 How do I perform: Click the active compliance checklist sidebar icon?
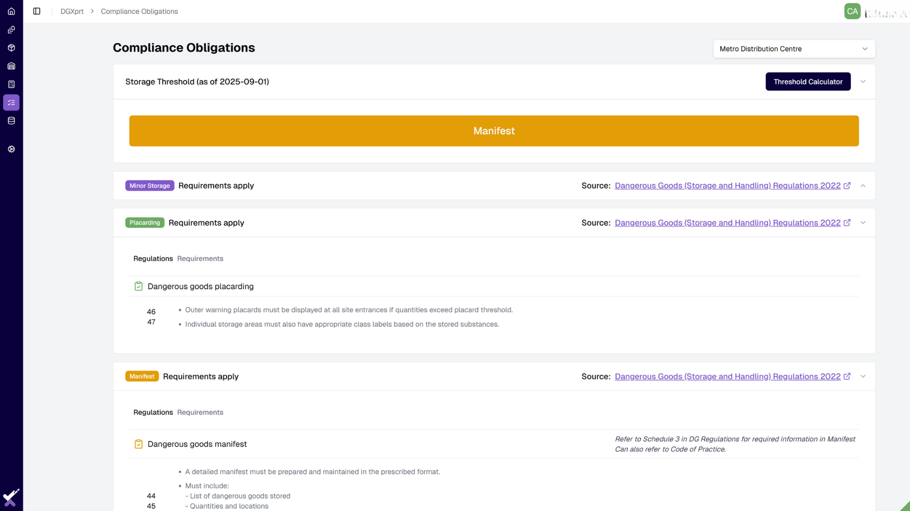11,102
